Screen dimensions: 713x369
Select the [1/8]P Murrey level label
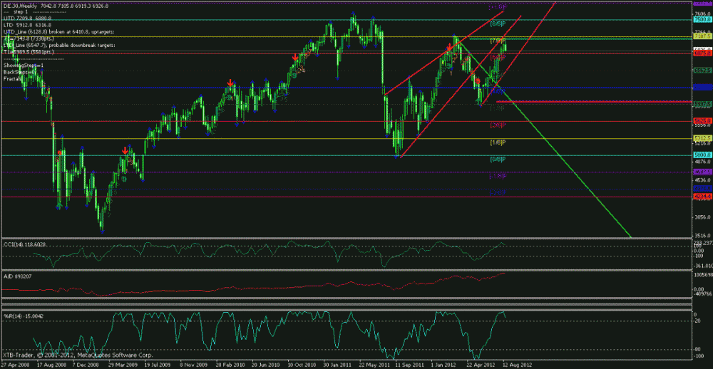pyautogui.click(x=497, y=142)
